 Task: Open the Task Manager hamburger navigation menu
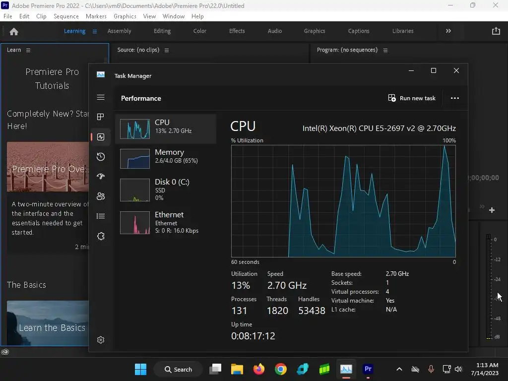point(101,98)
